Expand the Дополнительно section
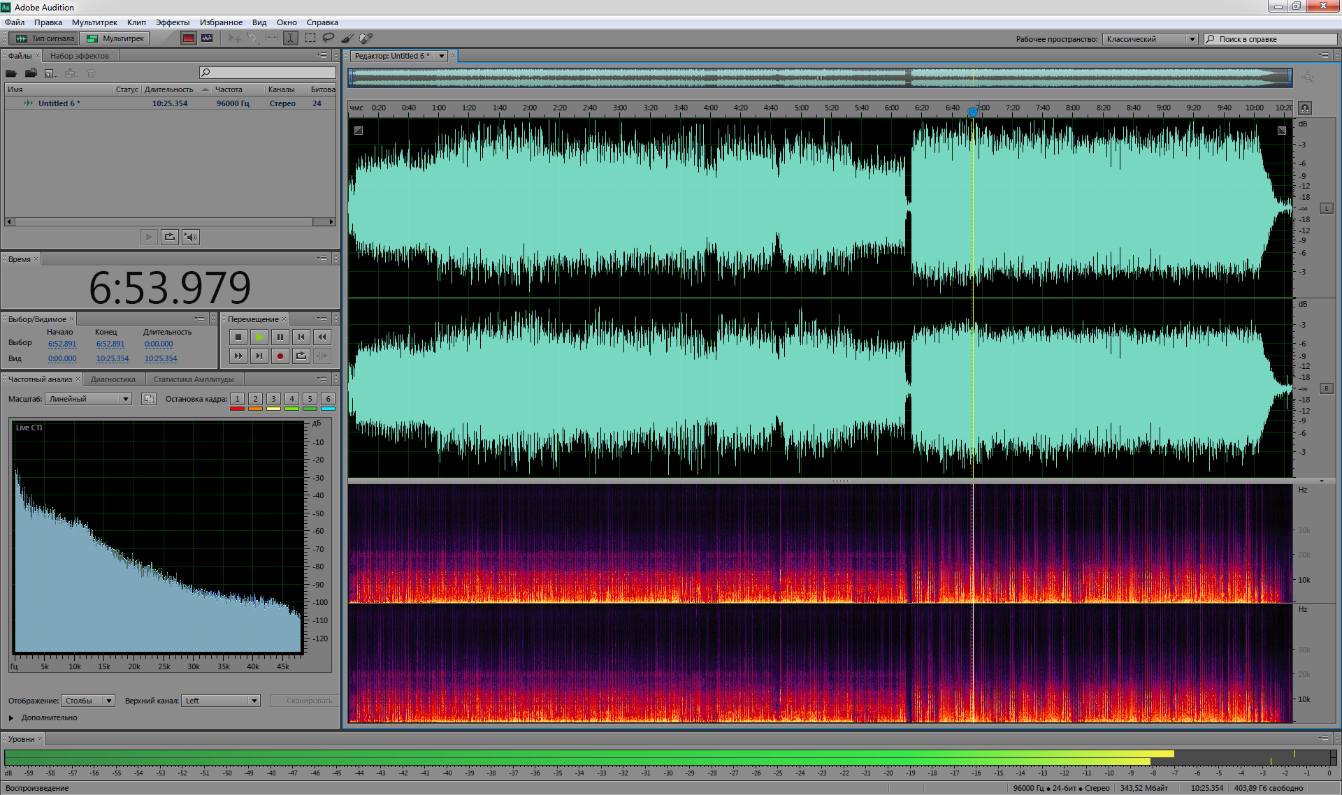Screen dimensions: 1342x795 point(11,717)
